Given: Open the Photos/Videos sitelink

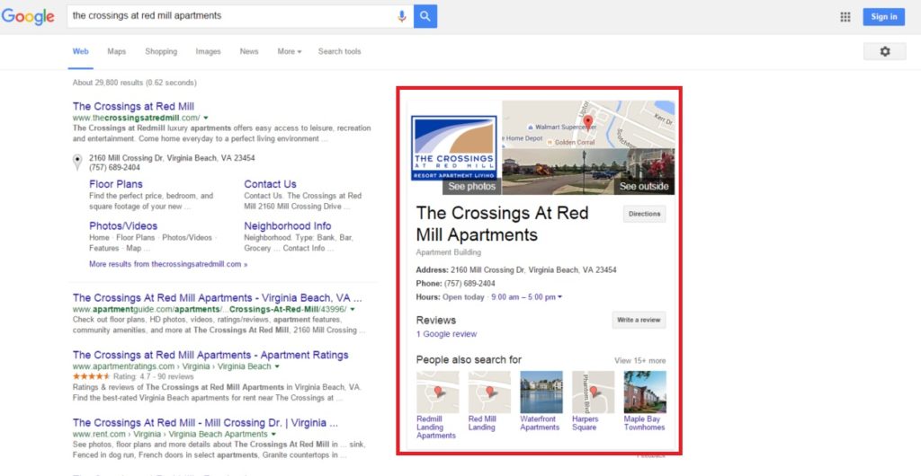Looking at the screenshot, I should tap(123, 225).
